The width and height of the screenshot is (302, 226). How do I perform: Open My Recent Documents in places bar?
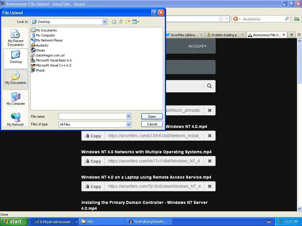16,38
